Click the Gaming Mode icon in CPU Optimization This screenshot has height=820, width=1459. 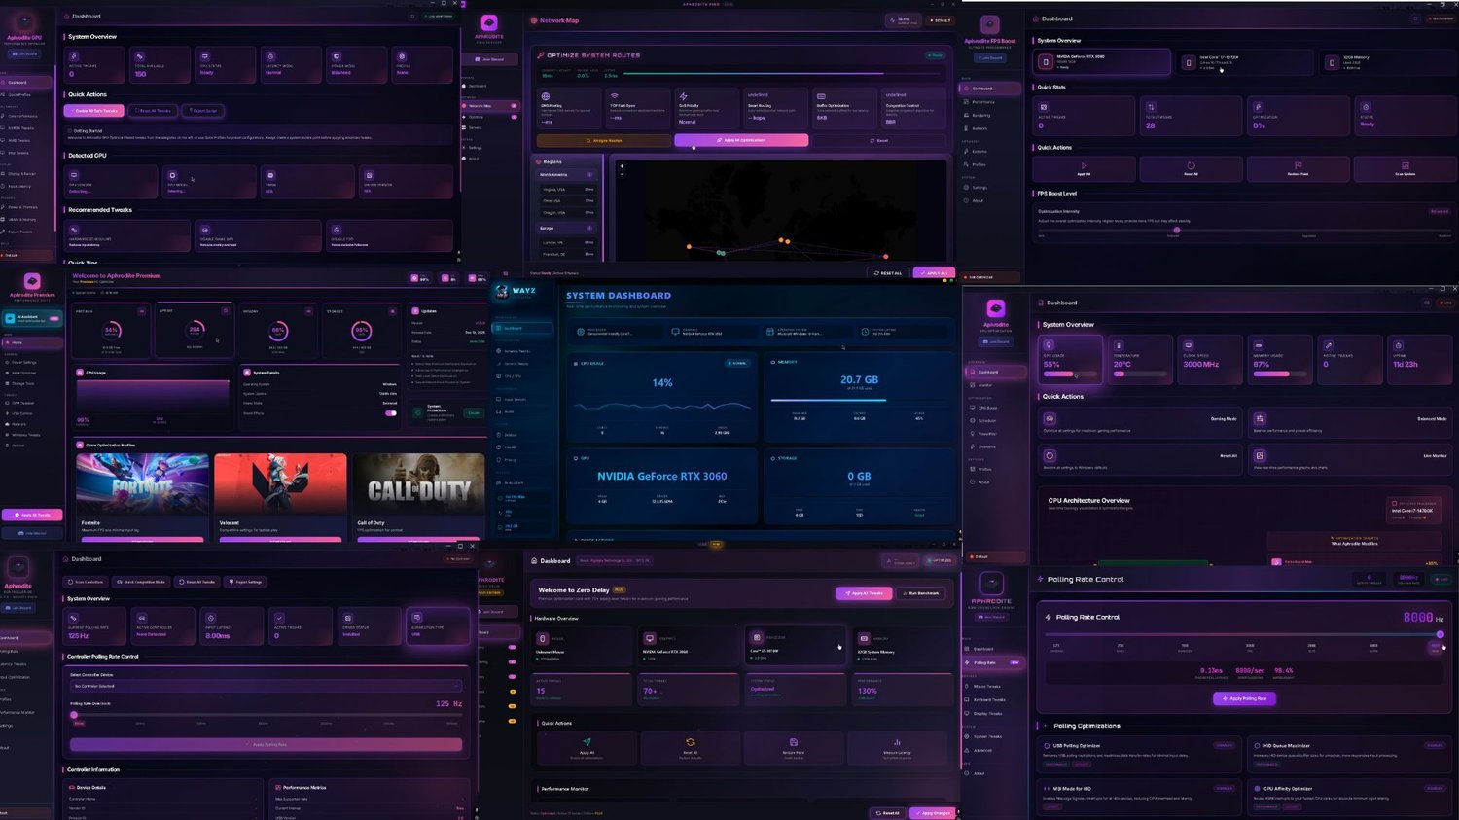pos(1050,418)
